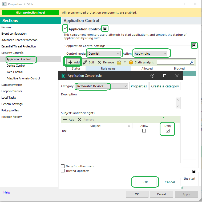Uncheck the Deny box for subject Все
The image size is (202, 202).
click(x=168, y=131)
